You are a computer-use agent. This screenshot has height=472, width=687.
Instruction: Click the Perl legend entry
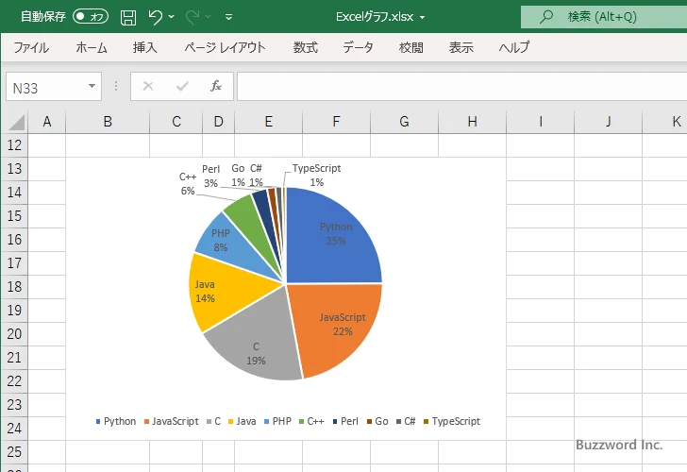(x=345, y=421)
